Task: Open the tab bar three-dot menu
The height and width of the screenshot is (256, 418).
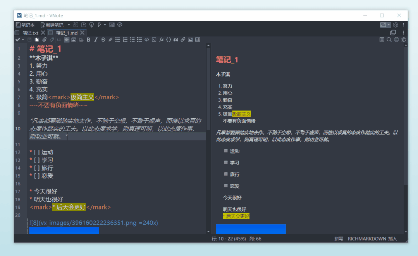Action: pyautogui.click(x=403, y=33)
